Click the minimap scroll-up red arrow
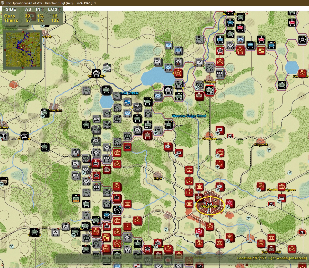The width and height of the screenshot is (309, 268). (x=22, y=32)
